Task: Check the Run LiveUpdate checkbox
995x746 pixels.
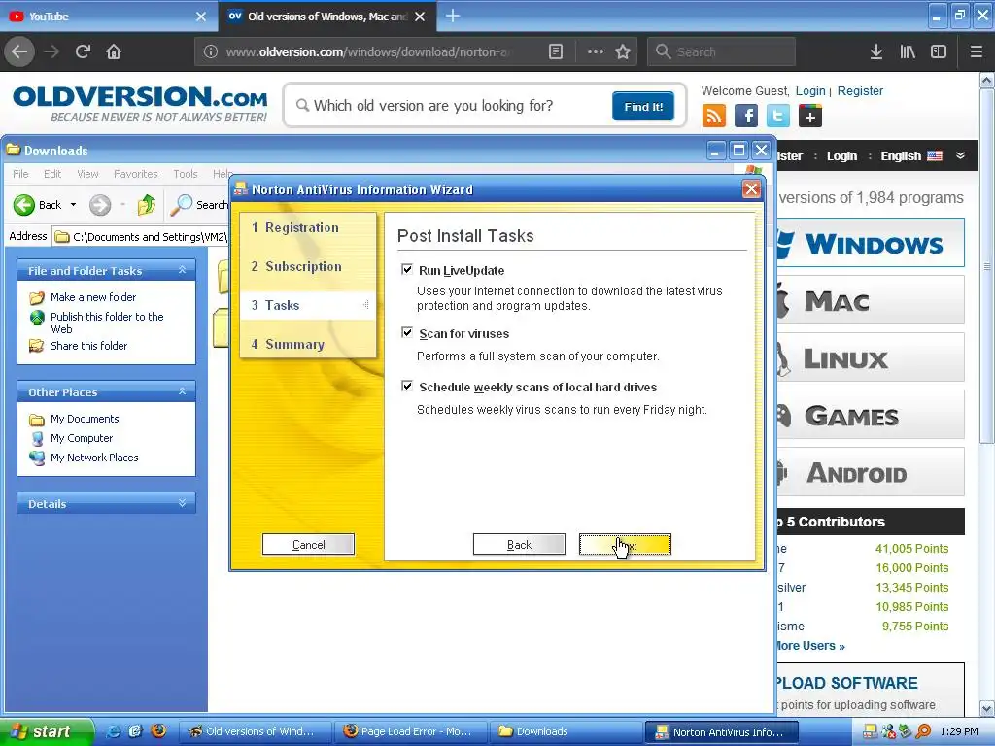Action: pos(407,270)
